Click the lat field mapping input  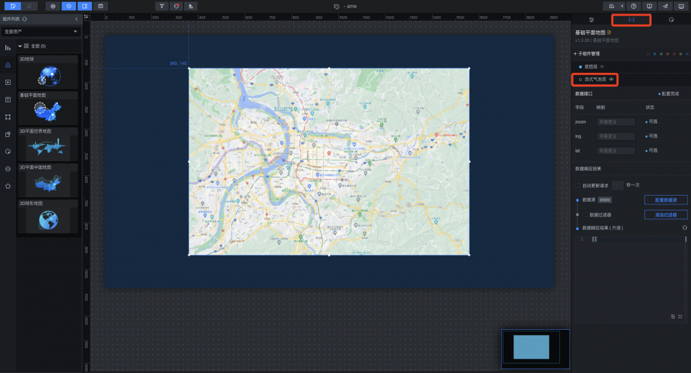pyautogui.click(x=615, y=150)
